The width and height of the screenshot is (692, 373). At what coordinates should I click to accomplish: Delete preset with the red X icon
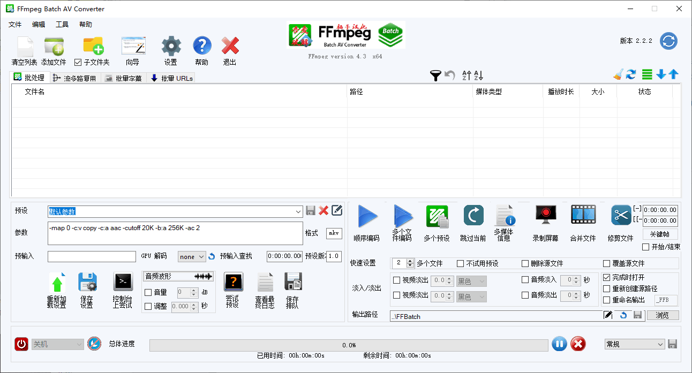click(x=324, y=211)
